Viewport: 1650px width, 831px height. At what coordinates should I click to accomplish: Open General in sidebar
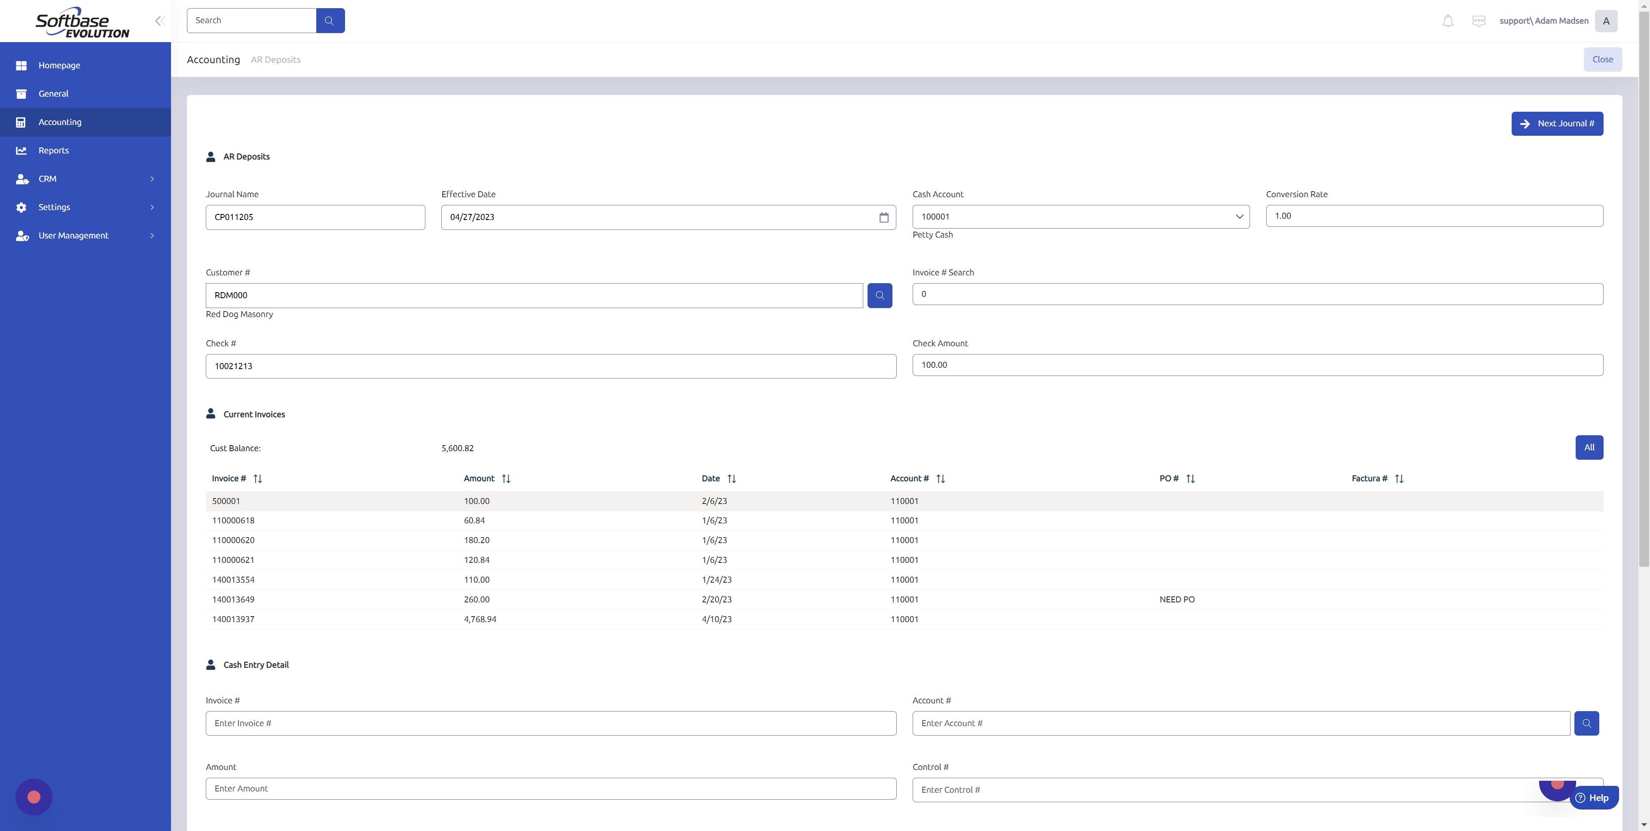pyautogui.click(x=85, y=94)
